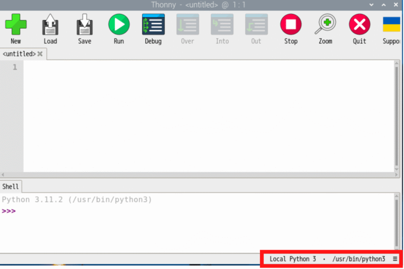Image resolution: width=404 pixels, height=269 pixels.
Task: Click line number 1 in gutter
Action: 15,67
